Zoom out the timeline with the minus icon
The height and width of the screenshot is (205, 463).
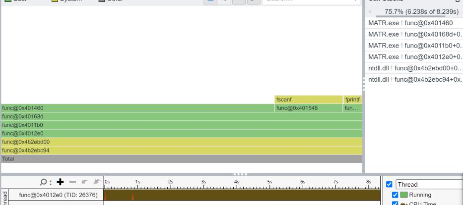click(x=72, y=182)
